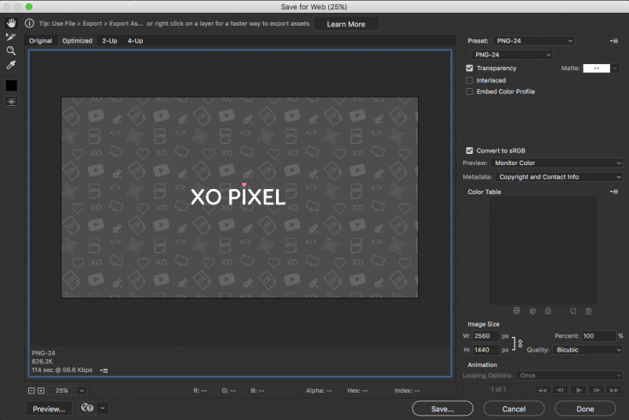Image resolution: width=629 pixels, height=420 pixels.
Task: Switch to the Original tab
Action: [x=40, y=41]
